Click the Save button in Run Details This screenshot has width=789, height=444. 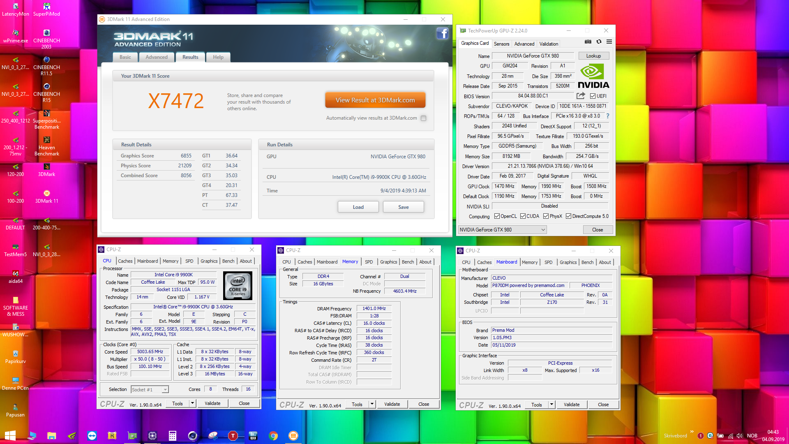(x=404, y=207)
